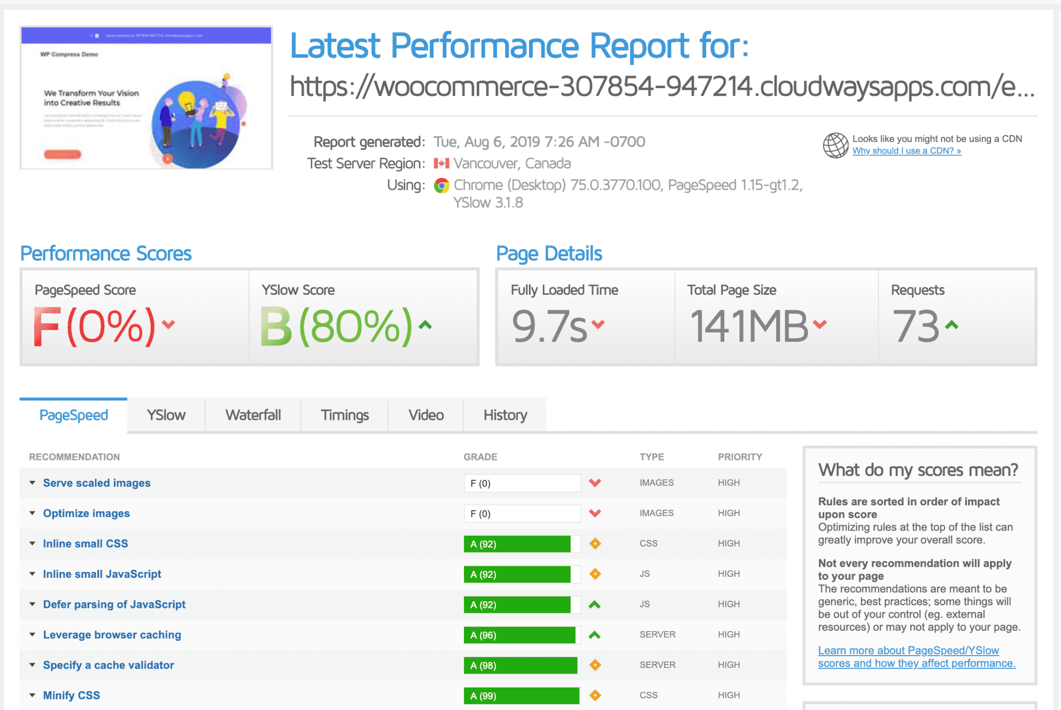Click the CDN globe icon
Image resolution: width=1061 pixels, height=710 pixels.
click(835, 145)
